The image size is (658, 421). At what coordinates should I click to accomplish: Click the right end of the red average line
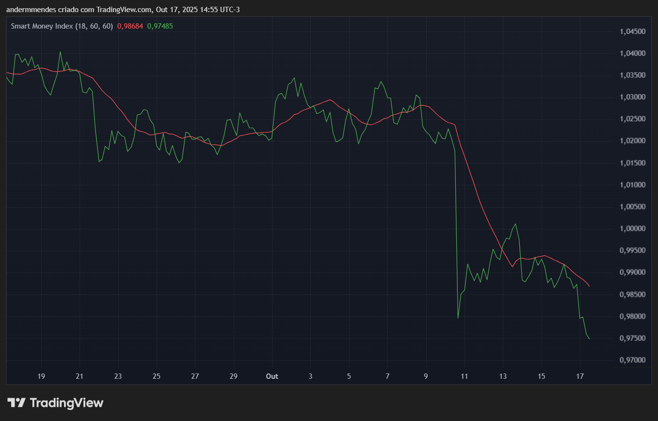(589, 286)
